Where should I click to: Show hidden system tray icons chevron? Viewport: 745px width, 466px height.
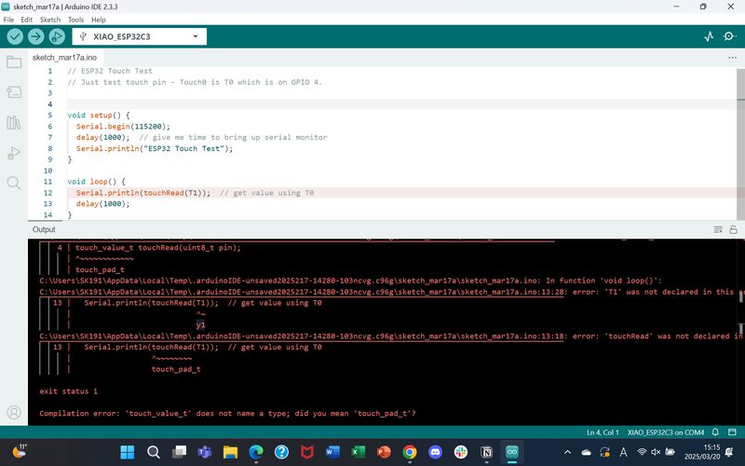coord(567,452)
